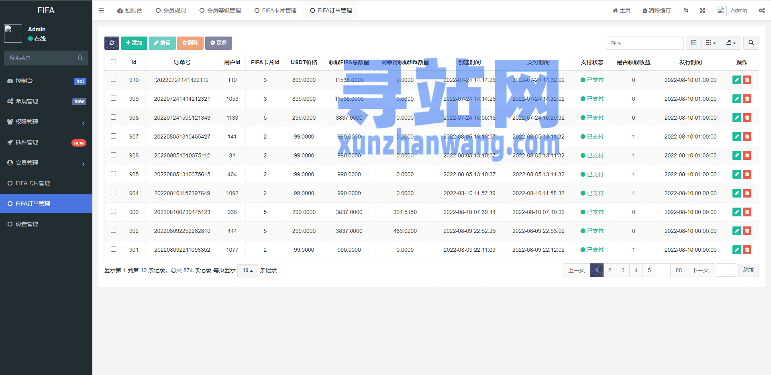Switch to the 会员规则 tab
This screenshot has height=375, width=771.
[x=171, y=10]
